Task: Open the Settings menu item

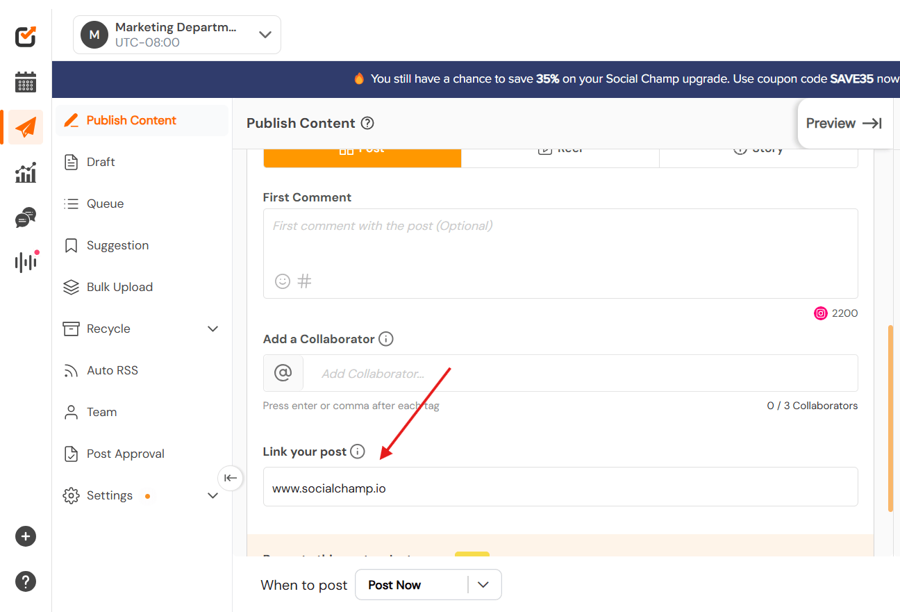Action: tap(142, 495)
